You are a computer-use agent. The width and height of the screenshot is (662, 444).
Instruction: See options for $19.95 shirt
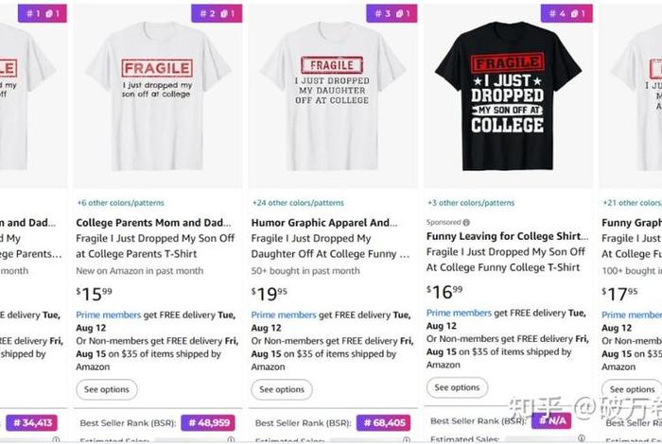(282, 389)
